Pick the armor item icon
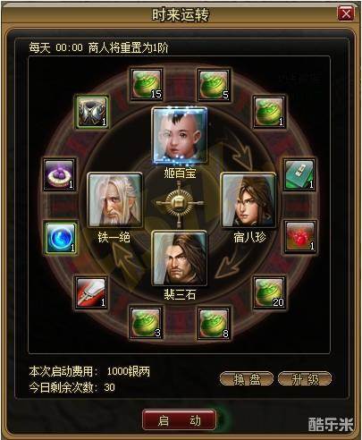Image resolution: width=362 pixels, height=440 pixels. click(91, 112)
